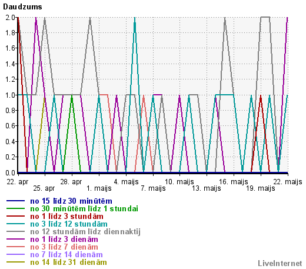Click the 1.6 y-axis value
This screenshot has width=306, height=269.
click(11, 48)
